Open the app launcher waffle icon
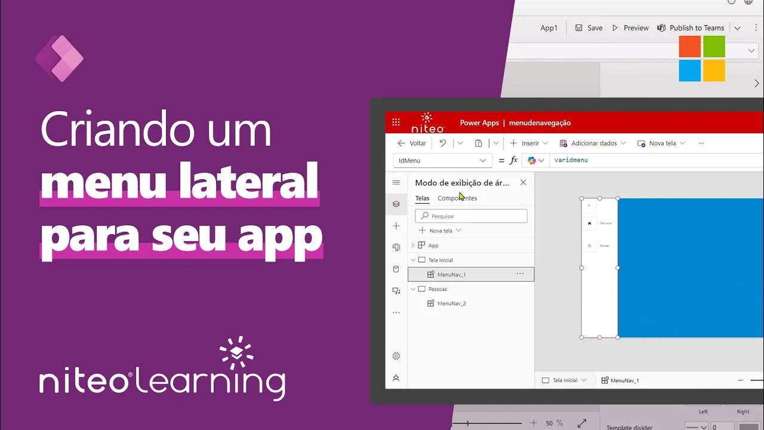Screen dimensions: 764x430 [x=396, y=122]
